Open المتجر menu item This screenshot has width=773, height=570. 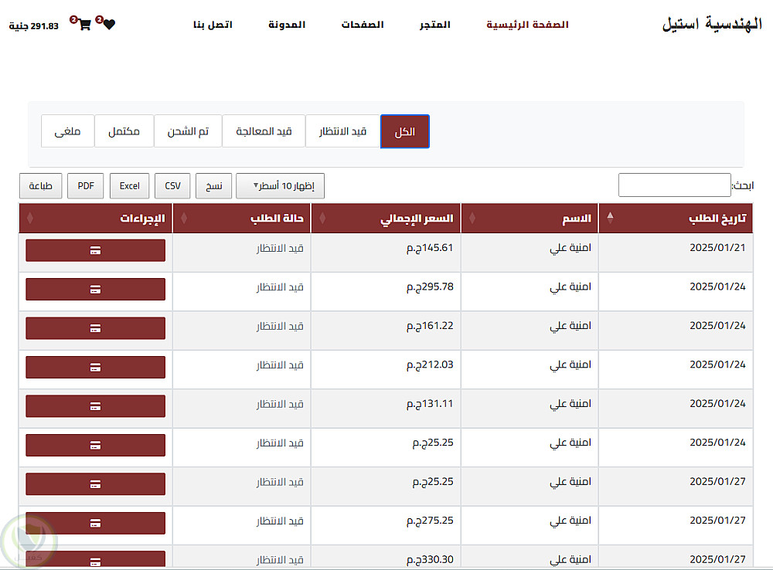coord(434,25)
